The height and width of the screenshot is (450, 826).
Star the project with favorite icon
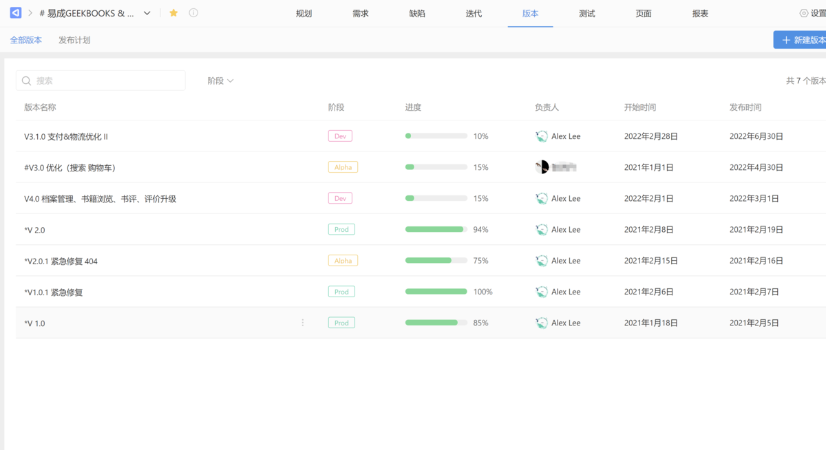173,13
